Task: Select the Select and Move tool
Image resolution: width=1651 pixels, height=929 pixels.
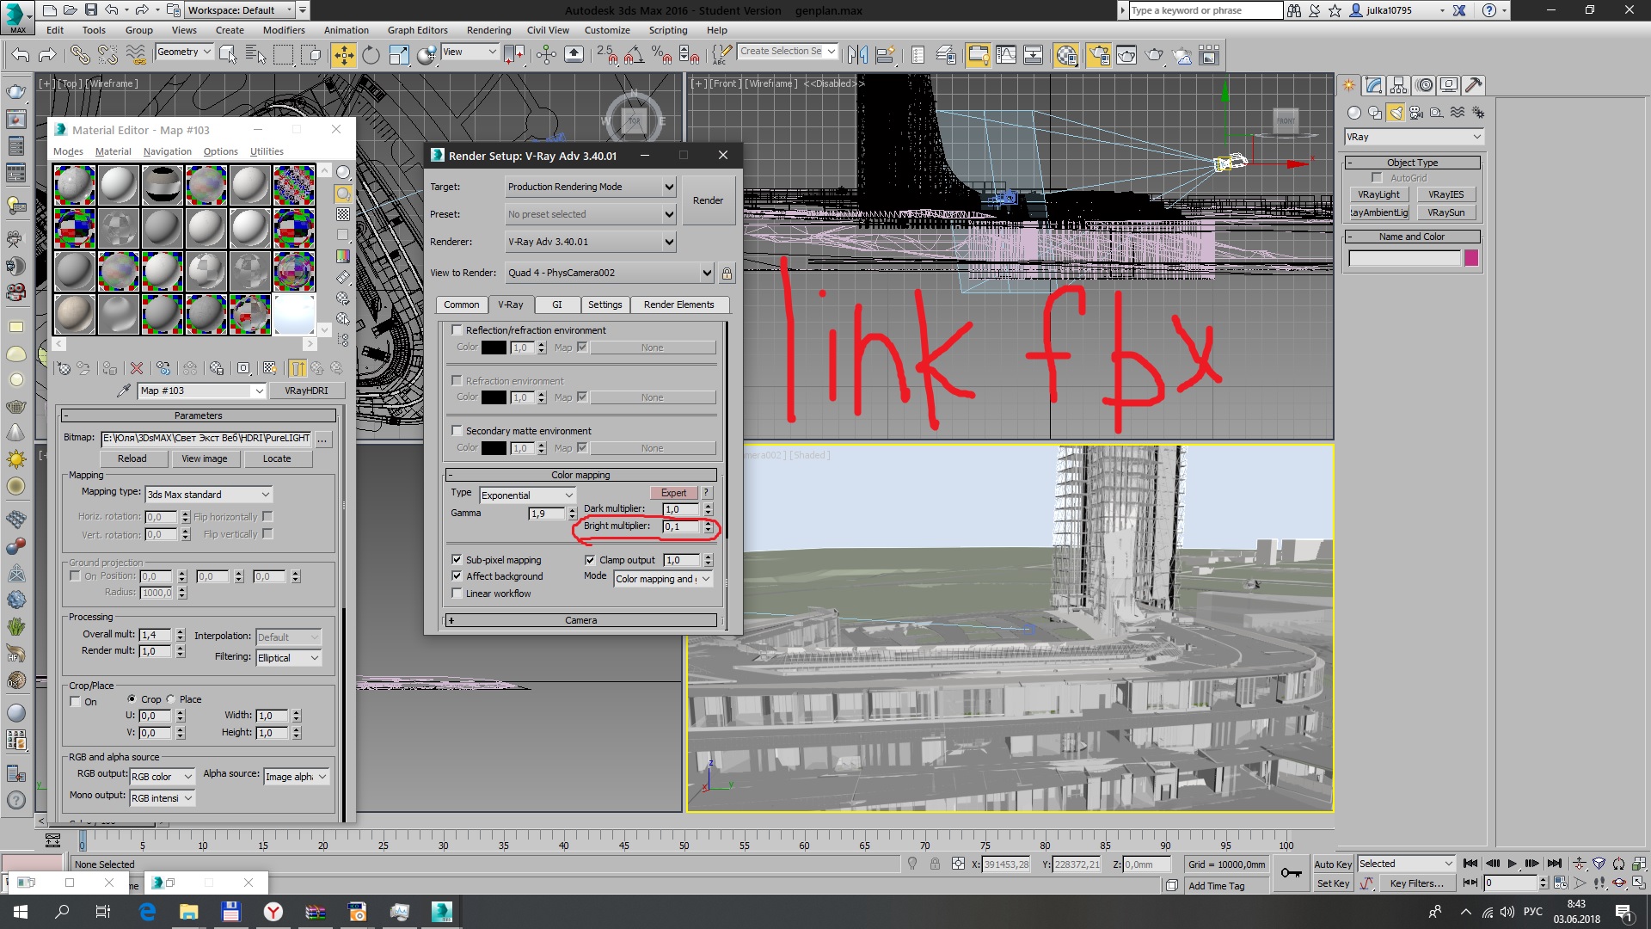Action: (x=343, y=55)
